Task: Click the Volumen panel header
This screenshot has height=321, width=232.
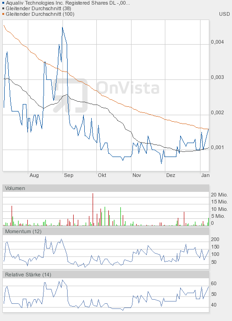Action: pos(106,188)
